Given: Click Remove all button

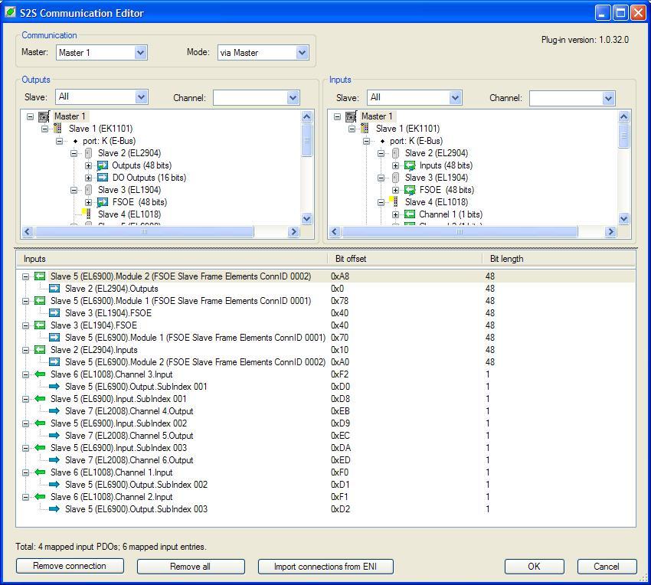Looking at the screenshot, I should coord(191,567).
